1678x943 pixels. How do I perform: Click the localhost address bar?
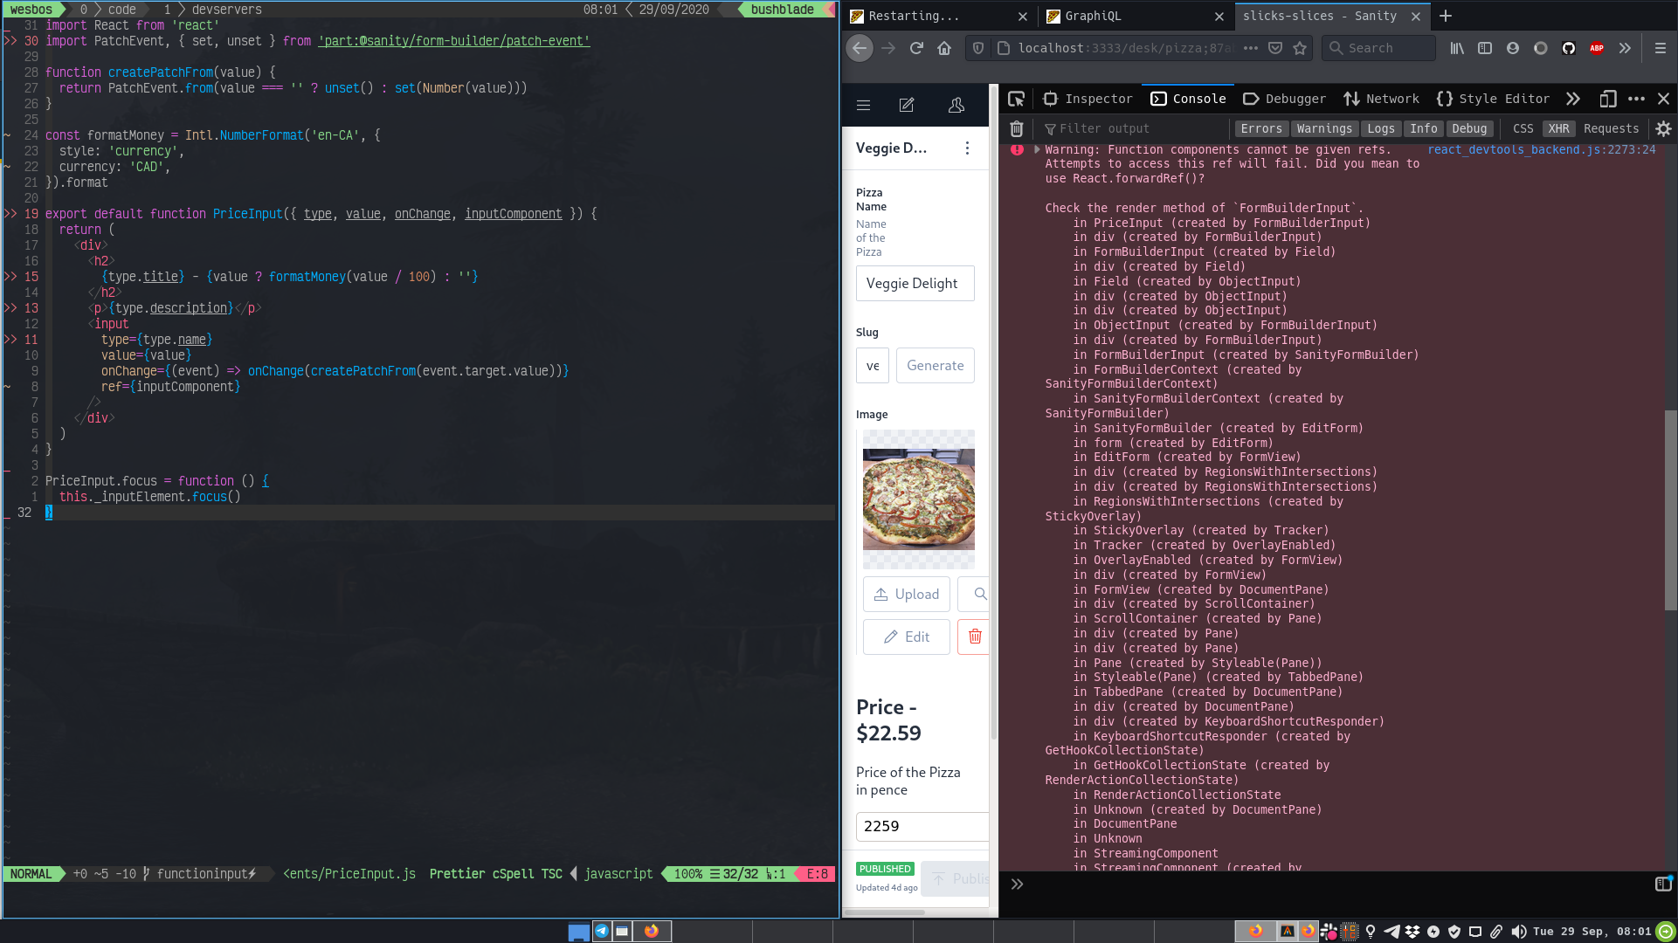(x=1125, y=48)
